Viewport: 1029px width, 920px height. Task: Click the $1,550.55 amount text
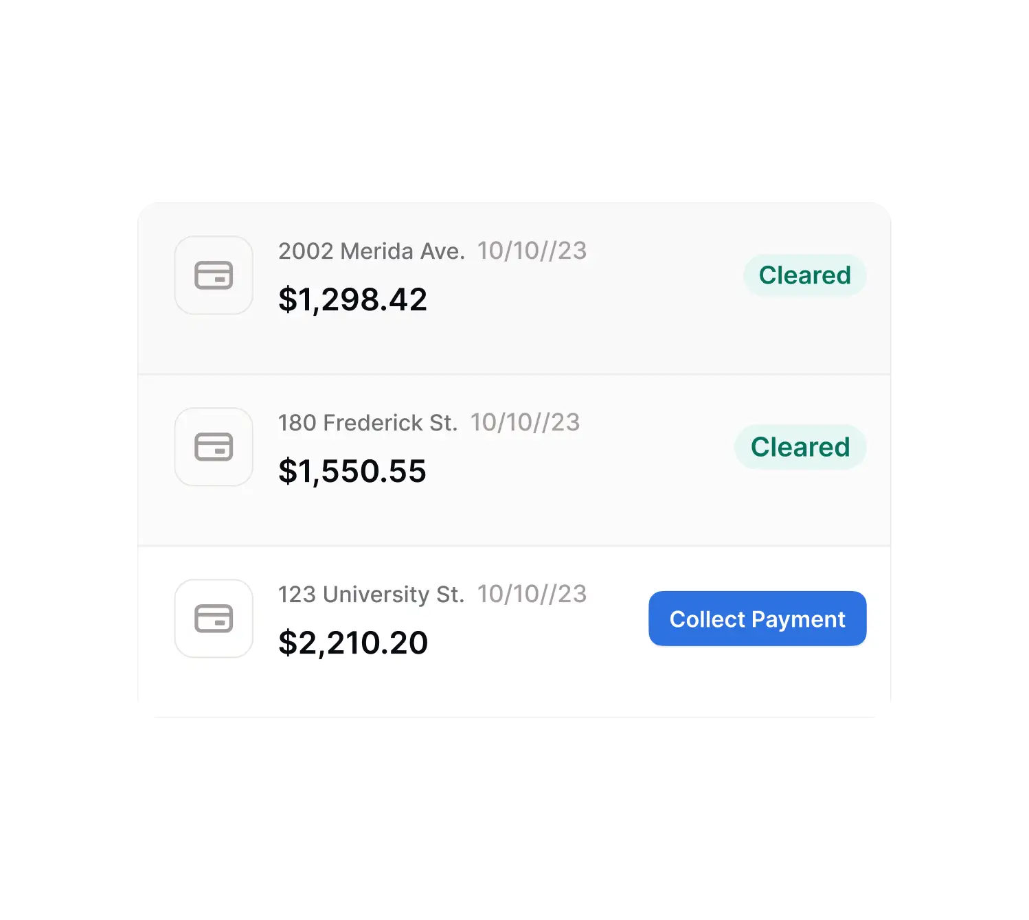click(x=352, y=470)
